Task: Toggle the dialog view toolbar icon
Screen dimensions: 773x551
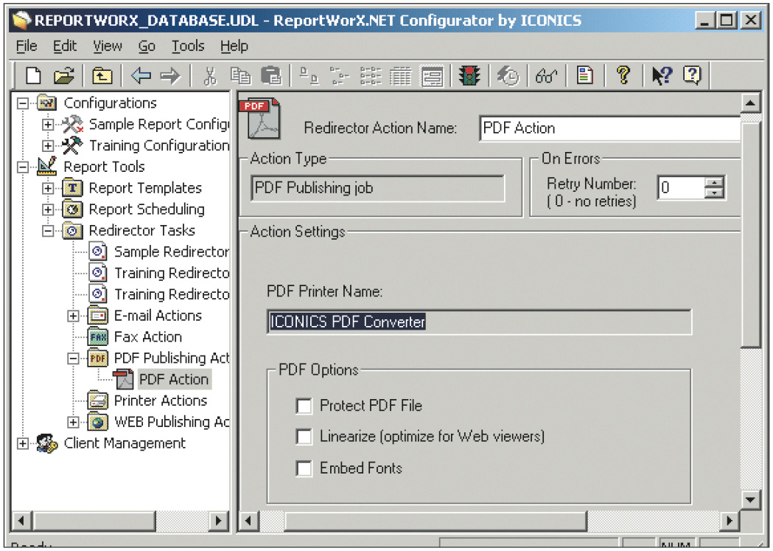Action: (x=433, y=77)
